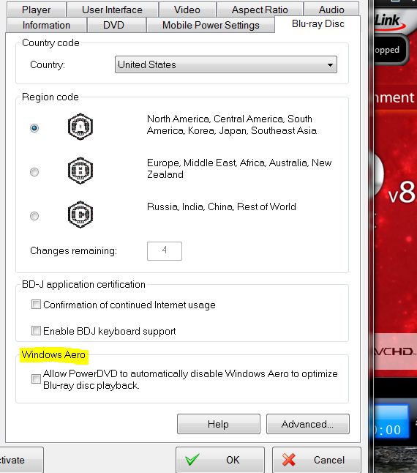Switch to the User Interface tab
417x473 pixels.
(113, 10)
